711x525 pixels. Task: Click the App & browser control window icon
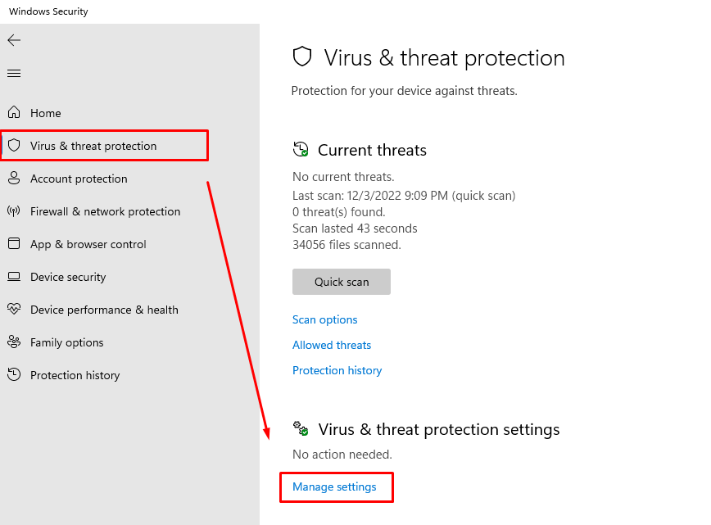coord(14,243)
